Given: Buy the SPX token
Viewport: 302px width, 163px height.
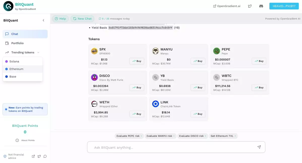Looking at the screenshot, I should tap(137, 61).
